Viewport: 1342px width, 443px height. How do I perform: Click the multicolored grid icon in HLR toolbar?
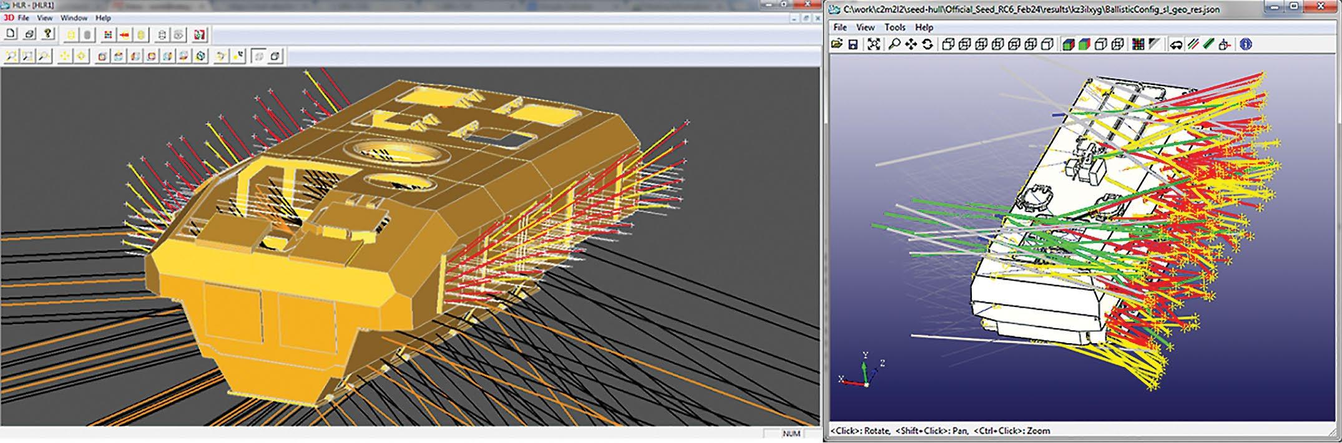108,35
